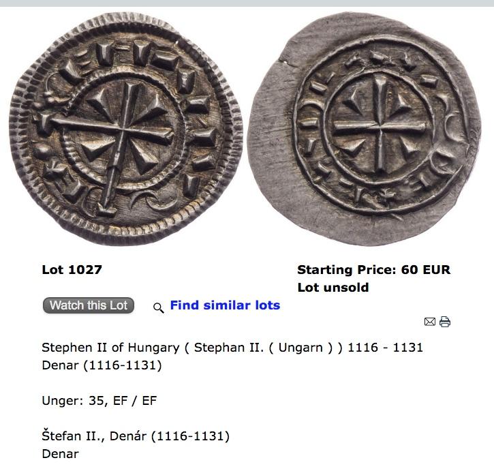Click the envelope email icon

(x=430, y=322)
